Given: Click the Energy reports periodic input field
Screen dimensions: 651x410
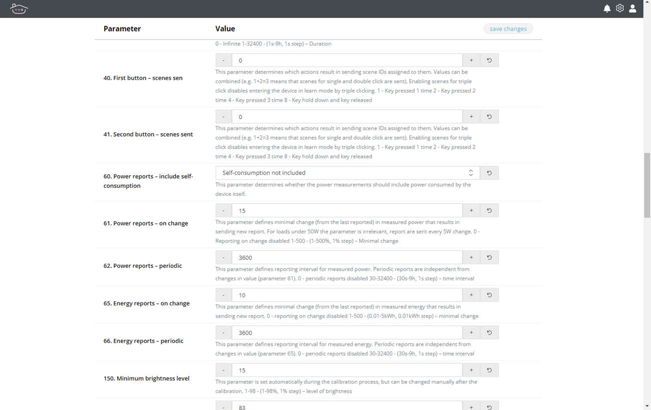Looking at the screenshot, I should click(347, 332).
